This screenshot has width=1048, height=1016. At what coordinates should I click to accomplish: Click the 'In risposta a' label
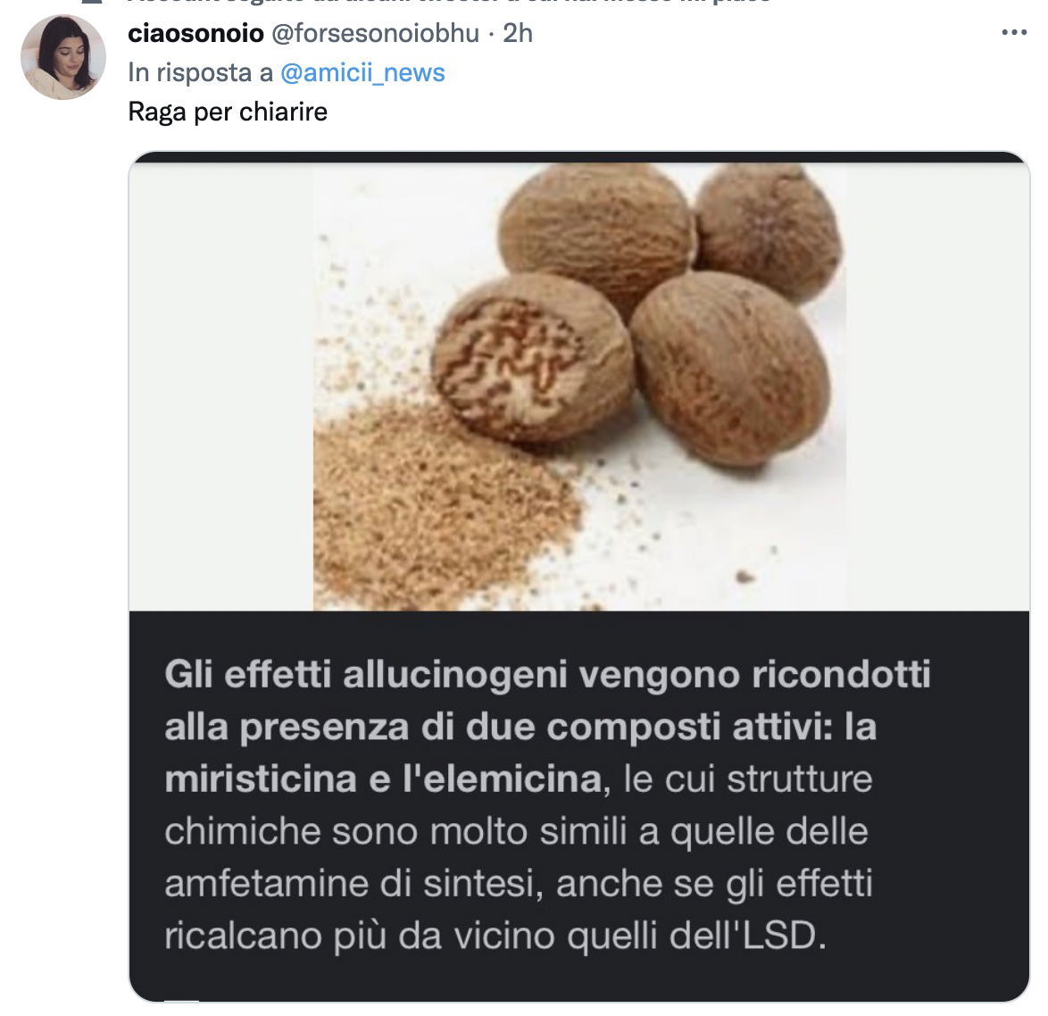pos(201,72)
